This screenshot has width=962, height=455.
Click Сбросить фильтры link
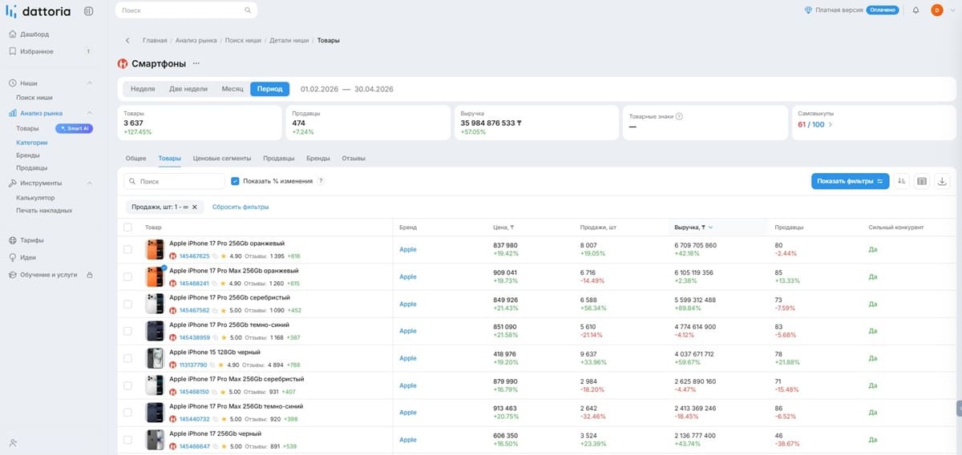240,207
